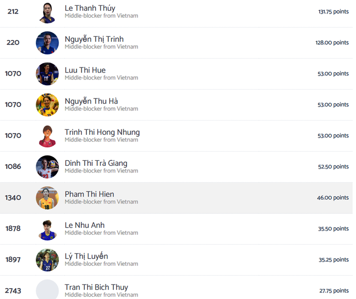Go to Nguyễn Thị Trinh's player page
The width and height of the screenshot is (356, 299).
(x=94, y=39)
